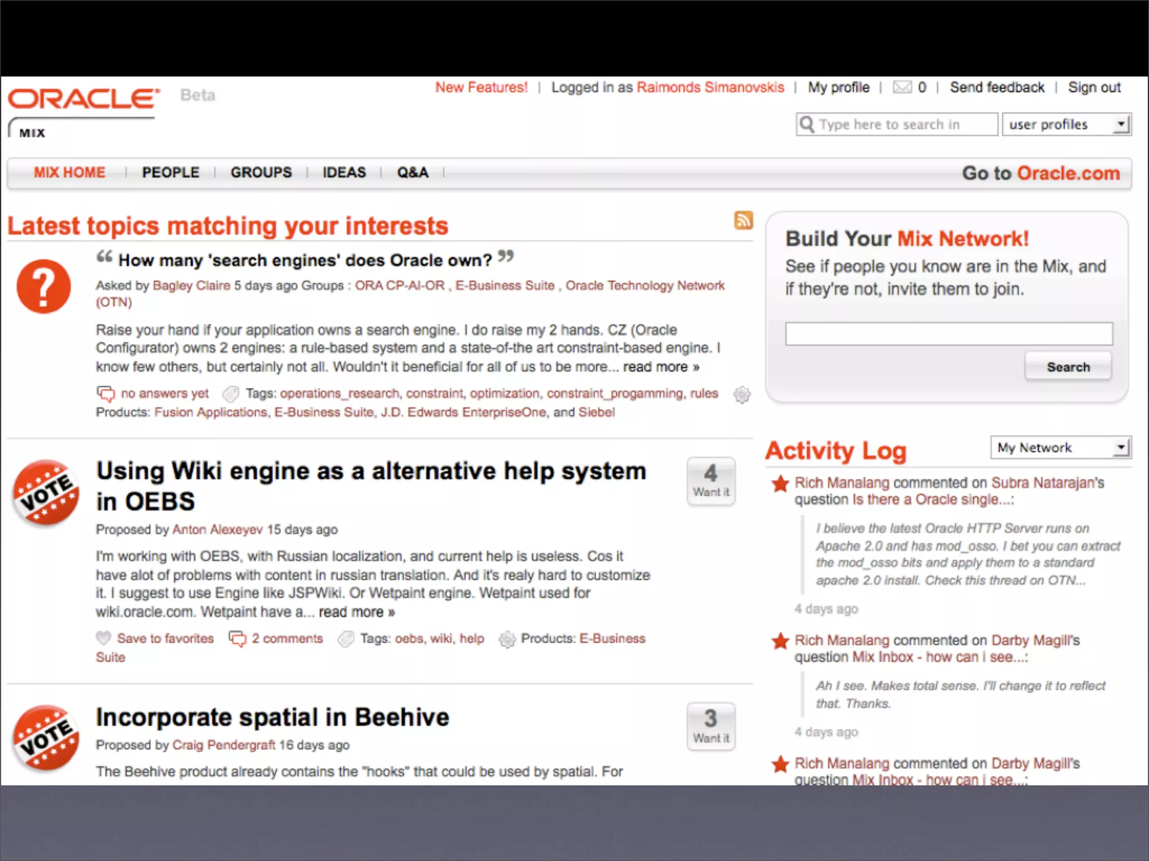This screenshot has height=861, width=1149.
Task: Open My profile
Action: [839, 87]
